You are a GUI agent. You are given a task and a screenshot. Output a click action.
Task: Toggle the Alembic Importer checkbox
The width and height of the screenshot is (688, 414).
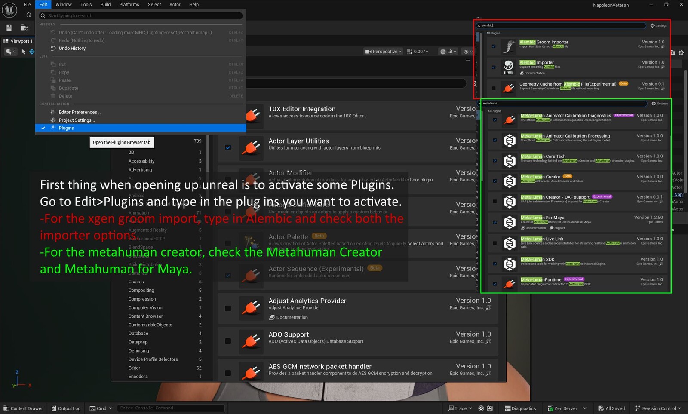[494, 67]
